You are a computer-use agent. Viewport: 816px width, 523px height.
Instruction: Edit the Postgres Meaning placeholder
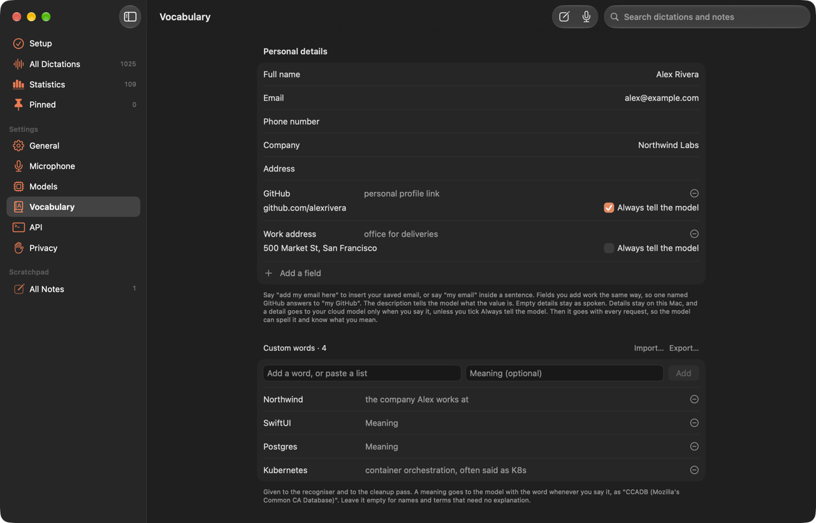click(x=381, y=446)
